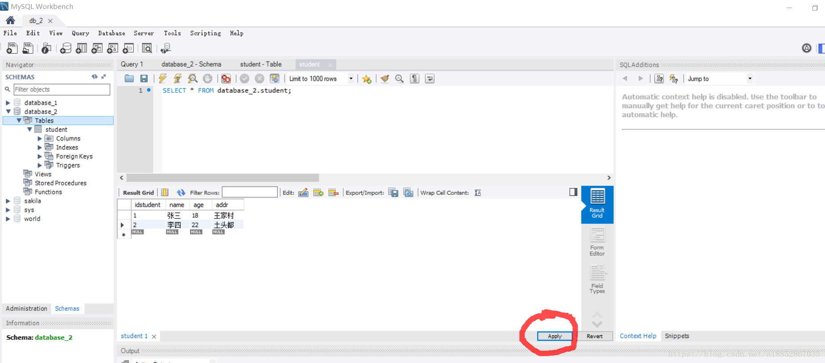Toggle the result side panel visibility
This screenshot has height=363, width=825.
(x=573, y=192)
